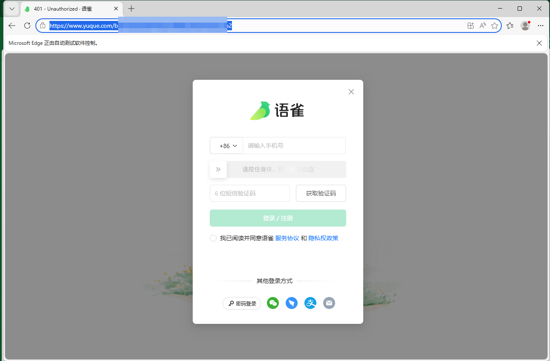Click the Read aloud icon in address bar

pyautogui.click(x=483, y=26)
